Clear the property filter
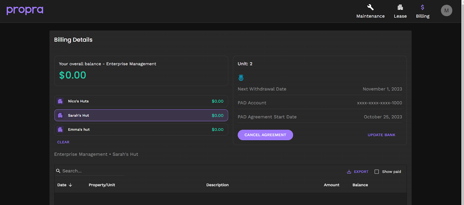 tap(63, 142)
